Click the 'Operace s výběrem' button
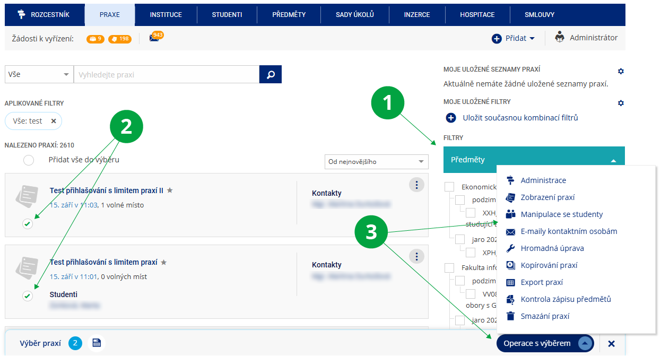Viewport: 661px width, 356px height. pos(544,343)
